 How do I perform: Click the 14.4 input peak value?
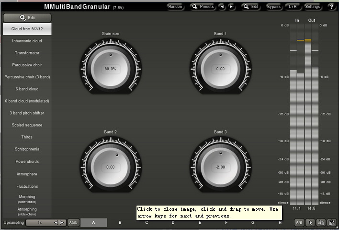coord(297,208)
